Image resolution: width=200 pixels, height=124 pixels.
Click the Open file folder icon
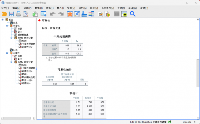[x=4, y=14]
